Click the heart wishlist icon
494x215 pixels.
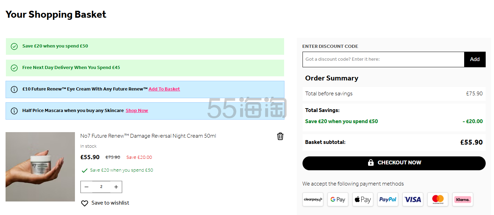(85, 203)
